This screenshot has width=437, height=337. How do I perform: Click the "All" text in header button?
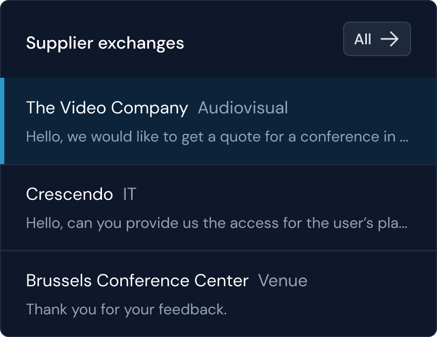click(363, 39)
